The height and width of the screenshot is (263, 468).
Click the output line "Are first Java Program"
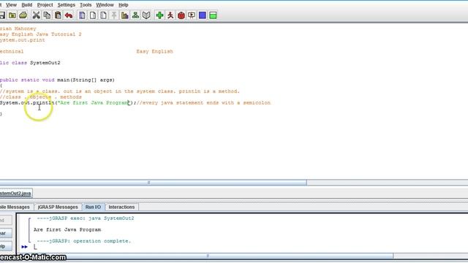(x=67, y=230)
